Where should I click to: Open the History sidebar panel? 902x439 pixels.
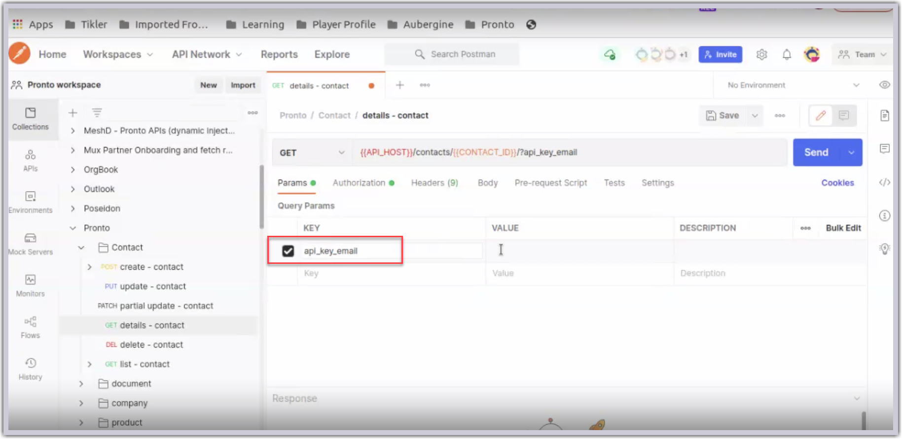click(31, 369)
